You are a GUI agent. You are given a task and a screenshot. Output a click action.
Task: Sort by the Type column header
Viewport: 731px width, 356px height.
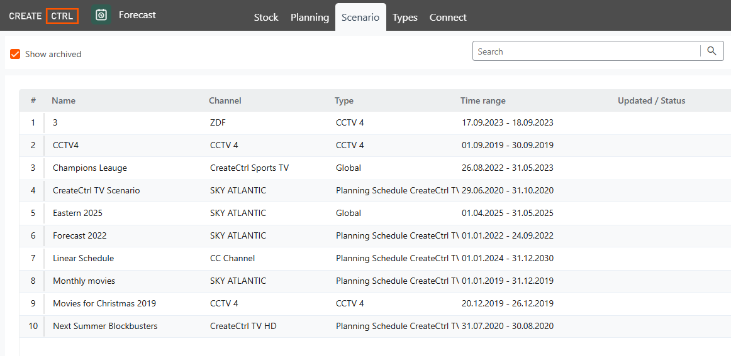(344, 100)
